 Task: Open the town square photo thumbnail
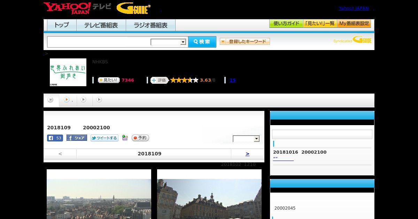209,194
